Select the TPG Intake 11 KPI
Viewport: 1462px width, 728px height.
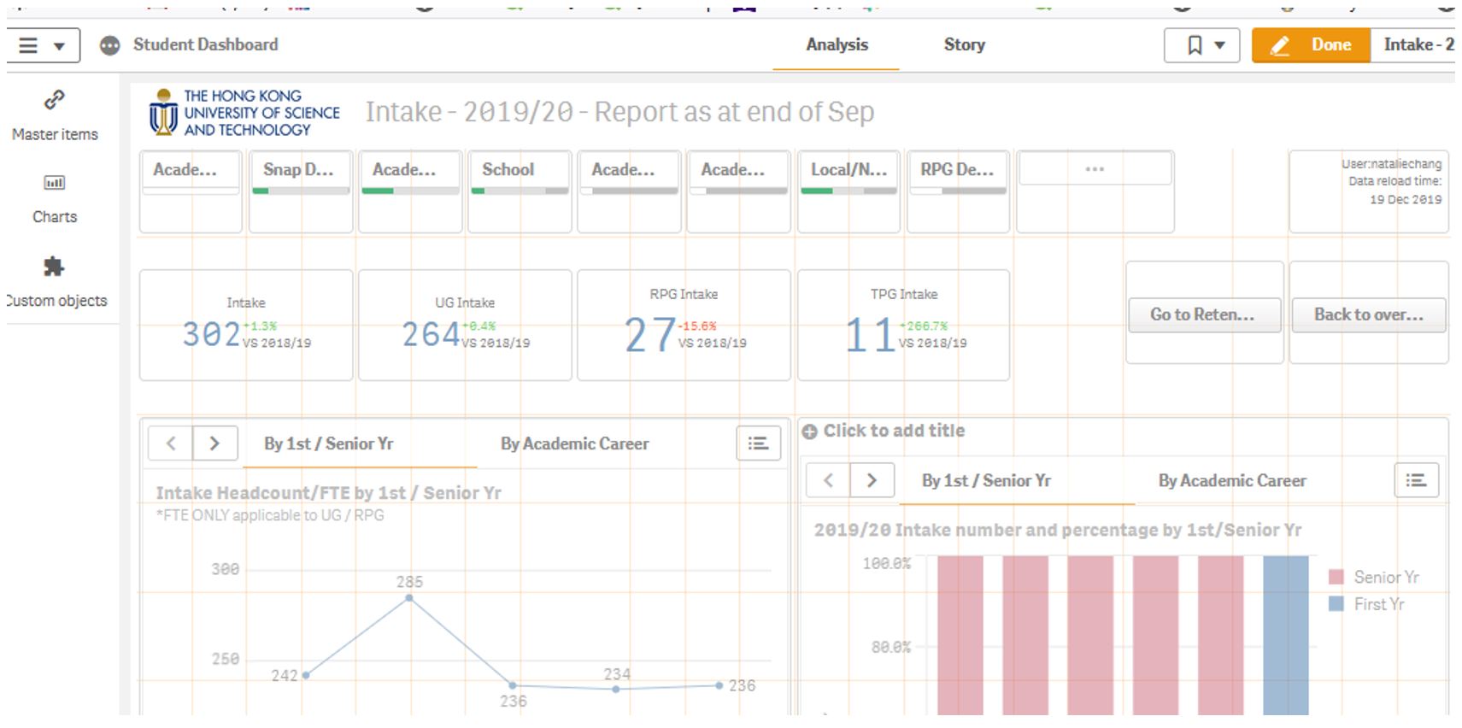[x=903, y=325]
